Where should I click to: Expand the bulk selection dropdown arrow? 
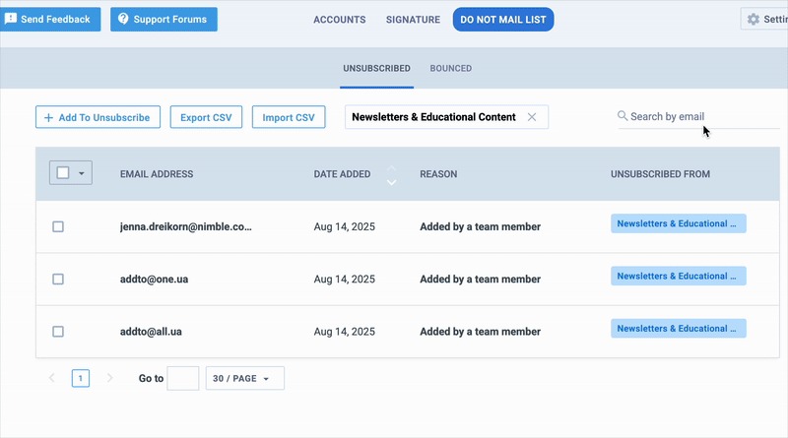click(82, 173)
